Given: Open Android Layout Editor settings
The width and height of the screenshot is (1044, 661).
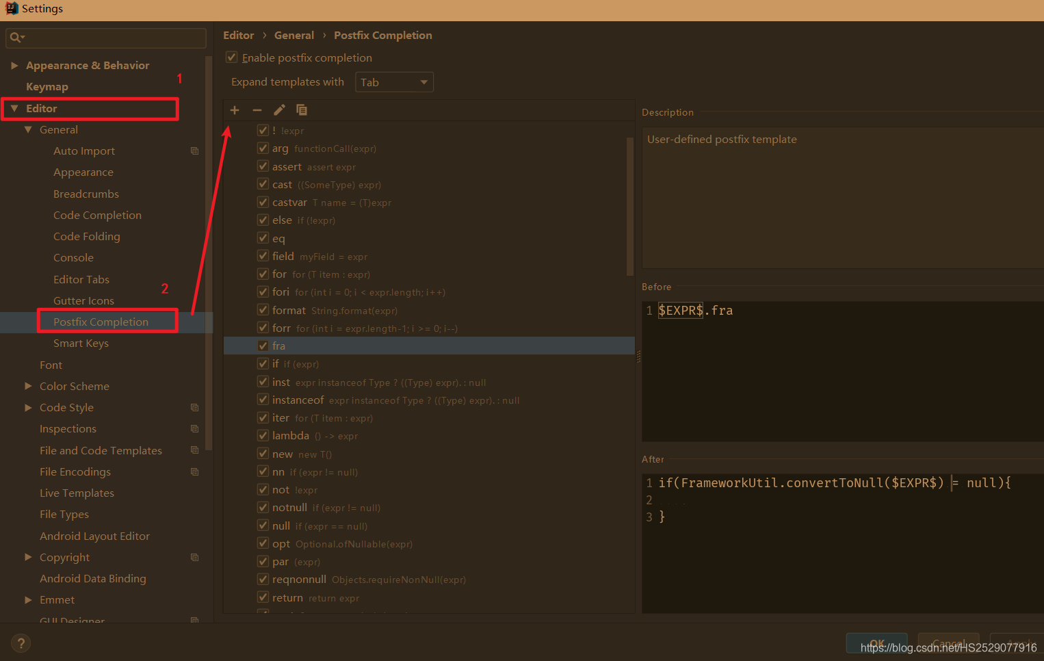Looking at the screenshot, I should 94,536.
